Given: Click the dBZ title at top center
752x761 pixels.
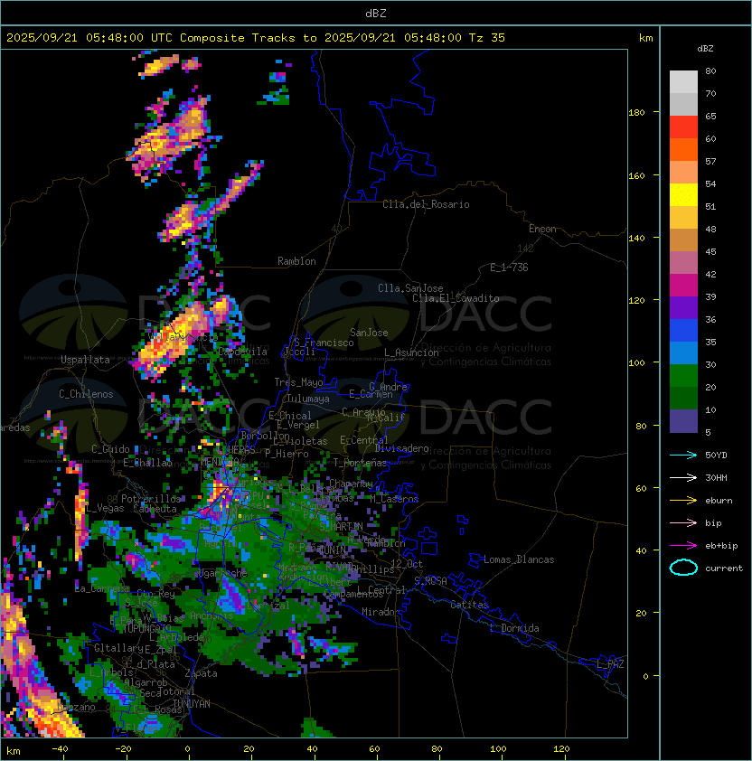Looking at the screenshot, I should (376, 14).
